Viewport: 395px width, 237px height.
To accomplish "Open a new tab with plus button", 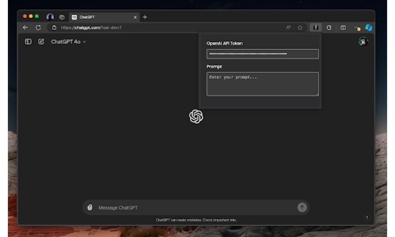I will click(x=145, y=17).
